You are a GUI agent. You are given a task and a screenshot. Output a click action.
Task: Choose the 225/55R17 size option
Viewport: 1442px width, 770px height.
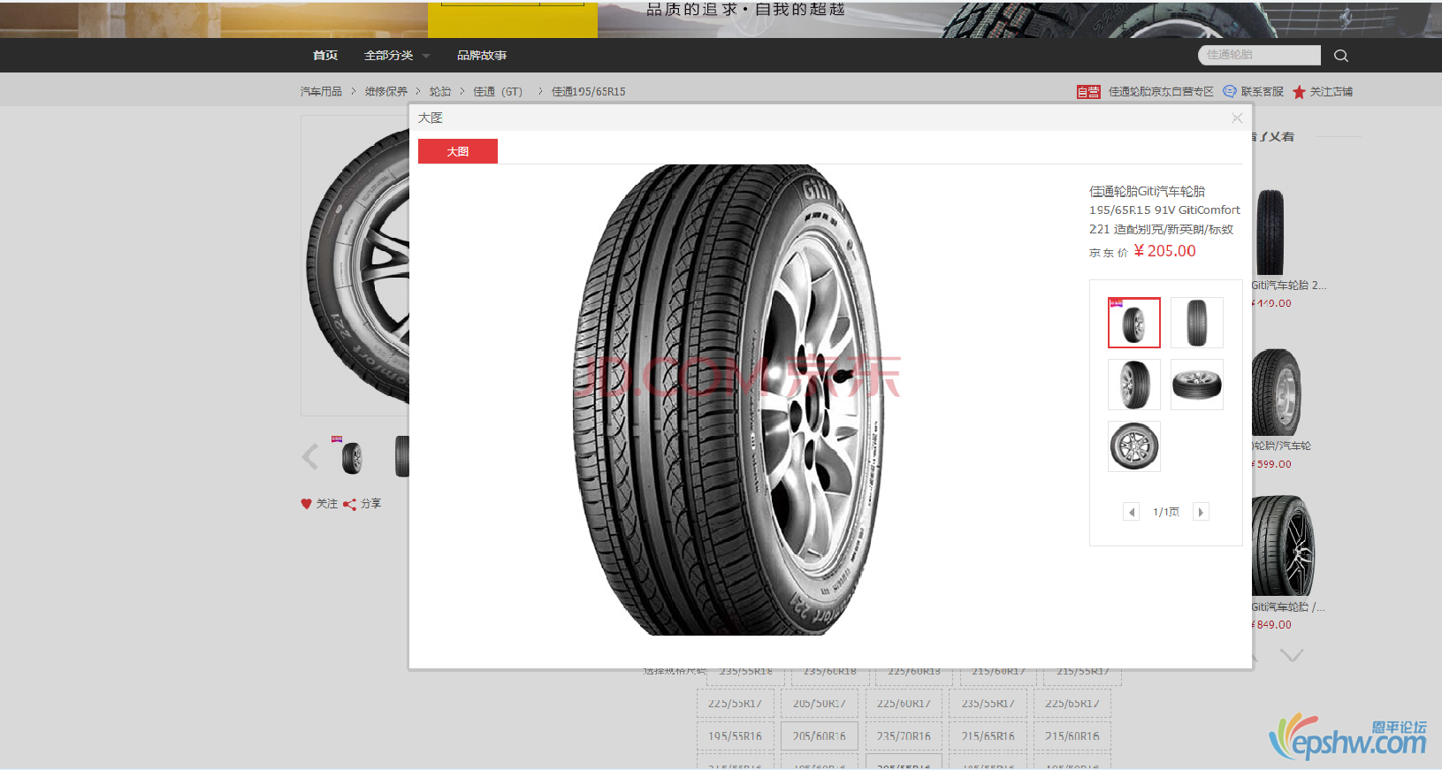click(x=735, y=704)
